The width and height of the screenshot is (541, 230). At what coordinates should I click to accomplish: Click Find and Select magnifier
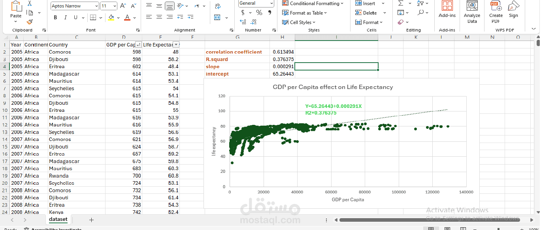pyautogui.click(x=421, y=13)
